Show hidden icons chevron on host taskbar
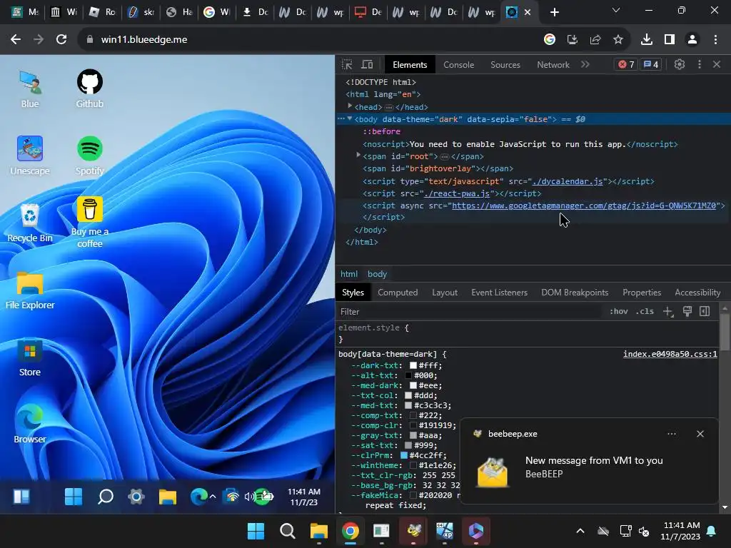 pos(580,531)
